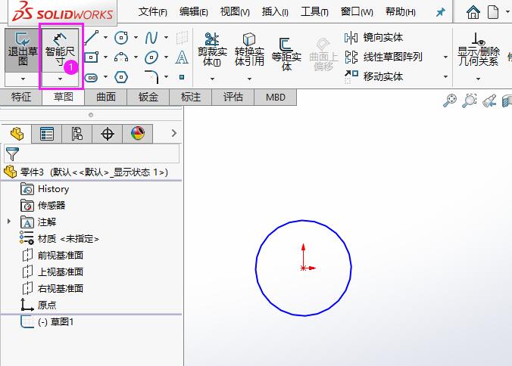Open the Circle tool dropdown arrow
This screenshot has width=512, height=366.
136,38
